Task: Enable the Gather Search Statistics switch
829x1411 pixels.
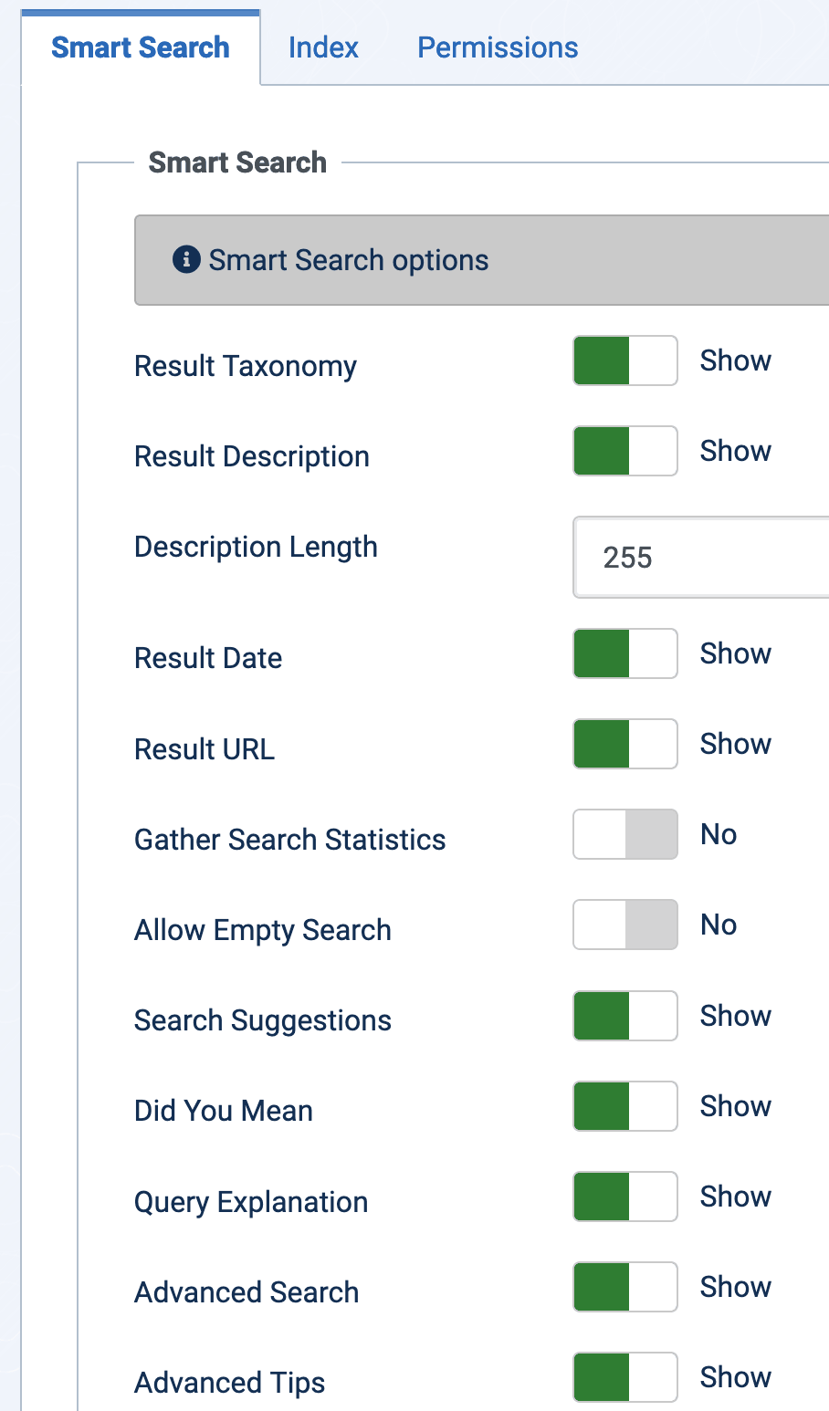Action: pos(625,834)
